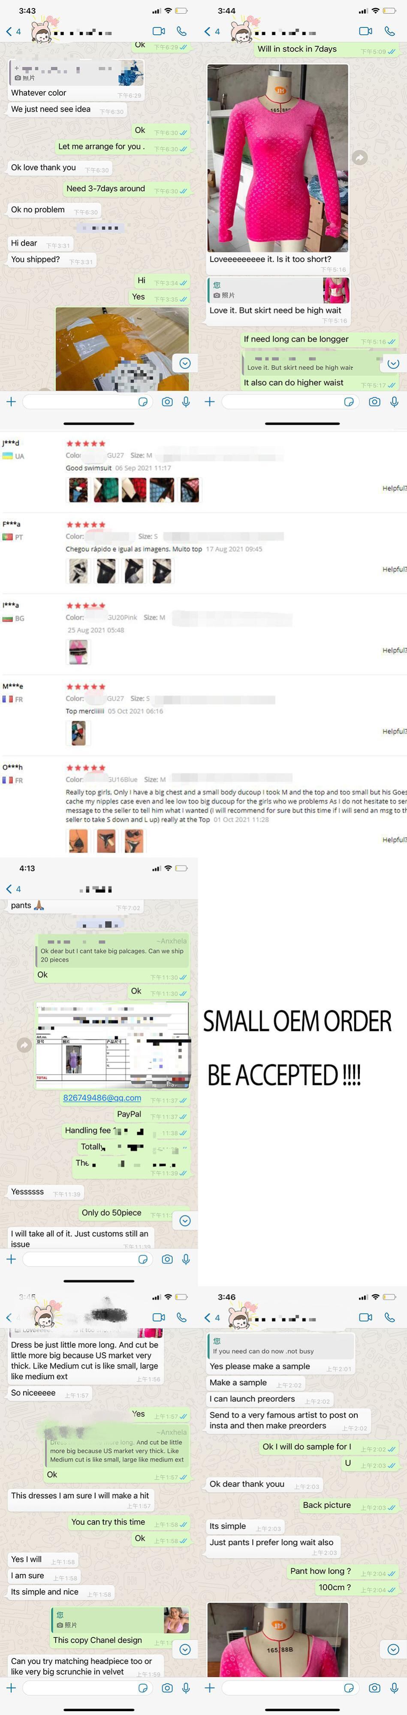407x1715 pixels.
Task: Tap microphone icon in the 3:44 chat input bar
Action: pos(394,401)
